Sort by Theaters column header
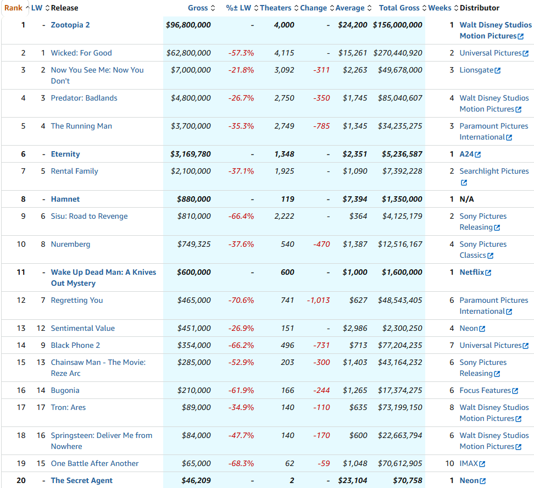Screen dimensions: 534x488 tap(275, 8)
